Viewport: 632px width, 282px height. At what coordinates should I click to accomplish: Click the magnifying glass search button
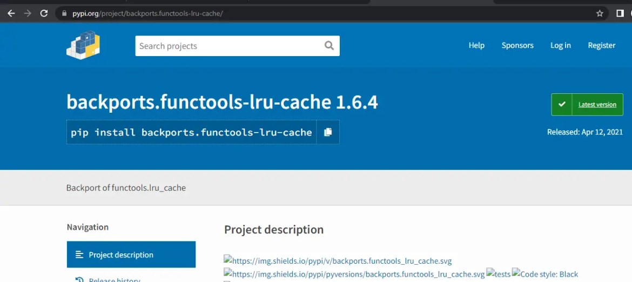click(330, 45)
